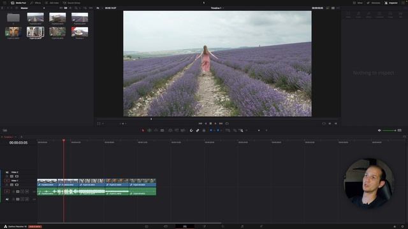
Task: Open the Media Pool panel tab
Action: [x=18, y=3]
